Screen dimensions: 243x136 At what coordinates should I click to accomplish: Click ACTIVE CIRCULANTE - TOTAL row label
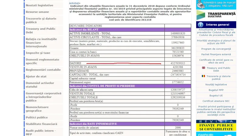pos(95,37)
